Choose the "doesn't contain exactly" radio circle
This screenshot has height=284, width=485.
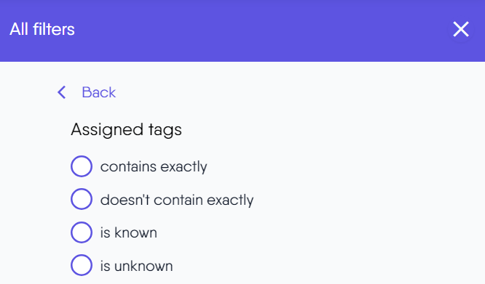[82, 199]
